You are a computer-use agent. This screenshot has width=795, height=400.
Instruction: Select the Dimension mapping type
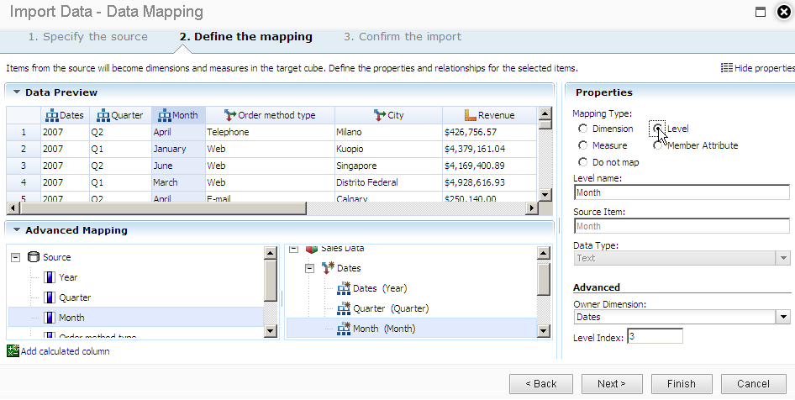583,129
